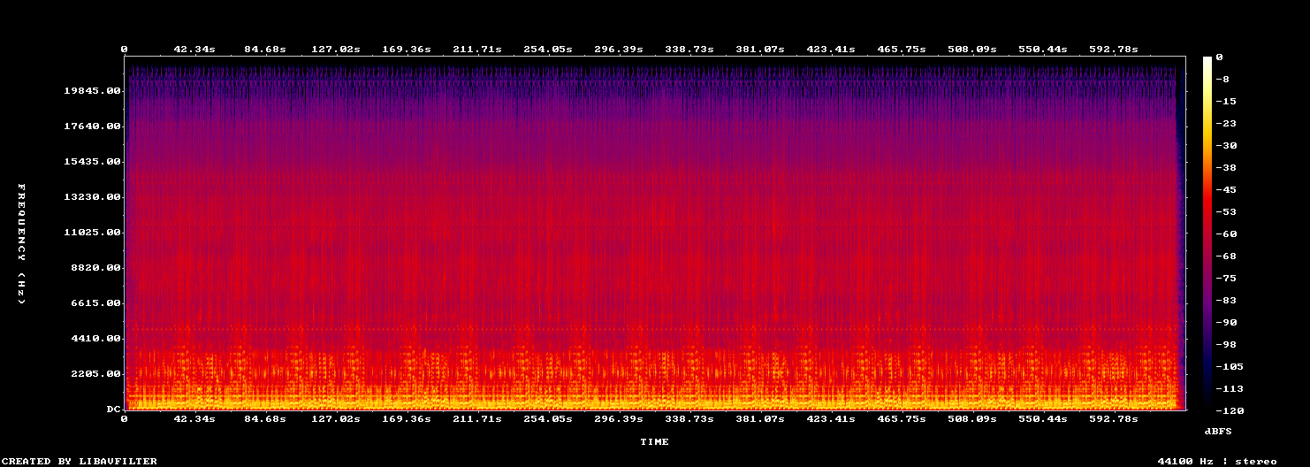1310x467 pixels.
Task: Click the 4410.00 frequency axis label
Action: click(x=95, y=339)
